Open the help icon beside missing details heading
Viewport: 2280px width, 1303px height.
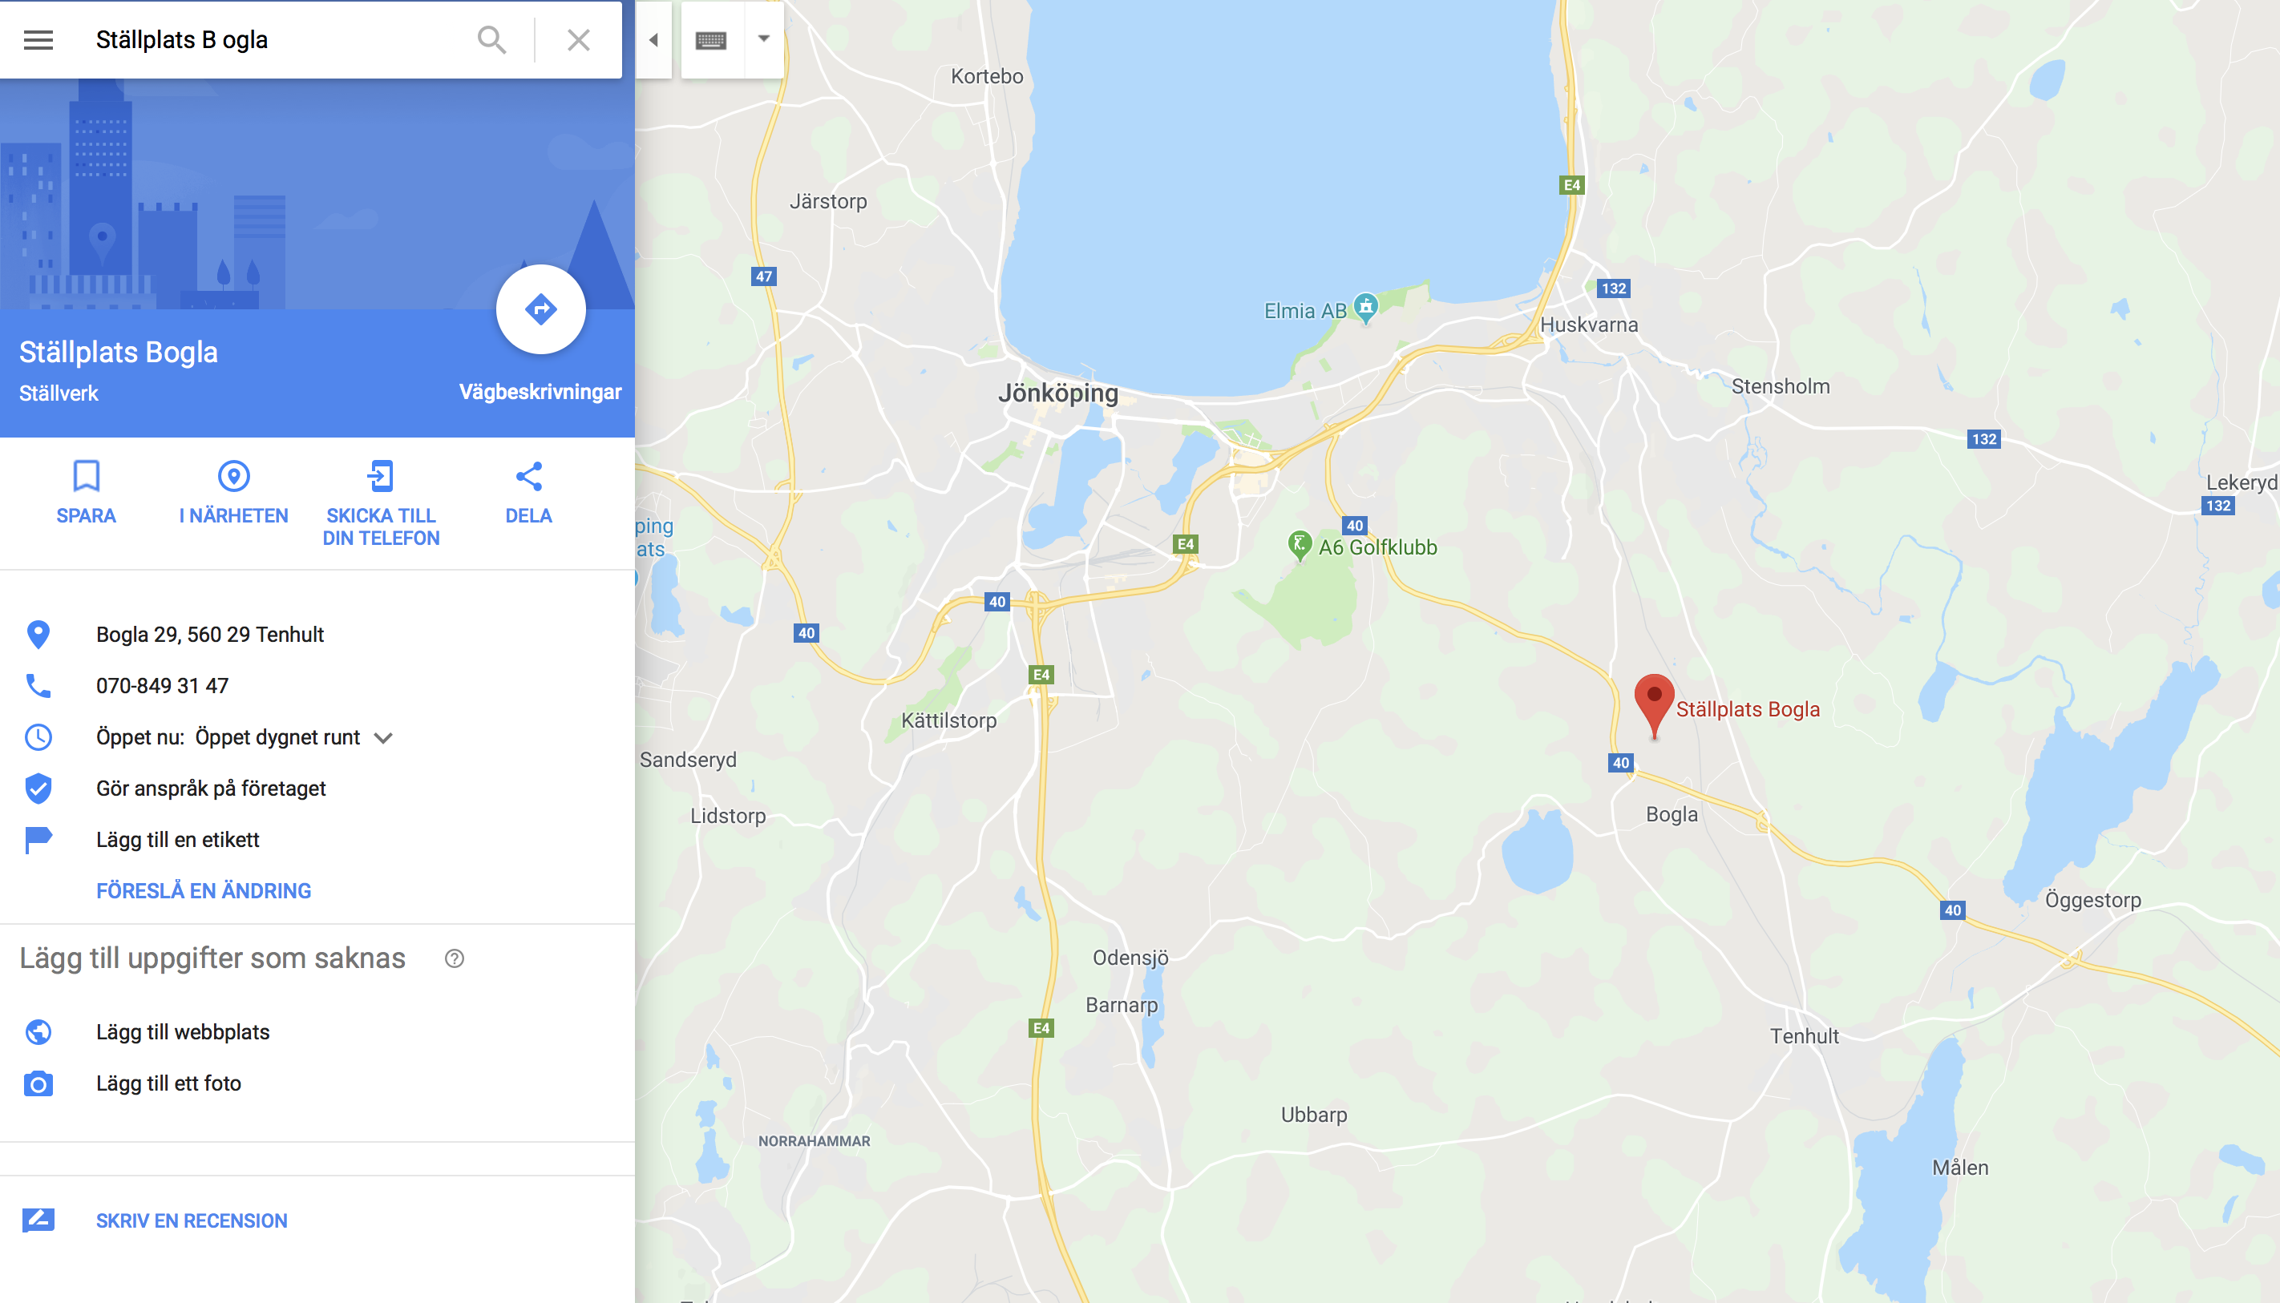click(455, 958)
